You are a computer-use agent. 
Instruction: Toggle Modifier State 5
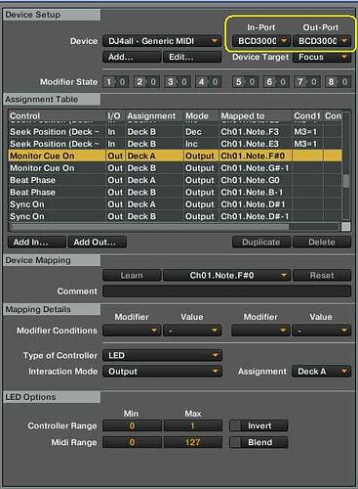pos(245,82)
